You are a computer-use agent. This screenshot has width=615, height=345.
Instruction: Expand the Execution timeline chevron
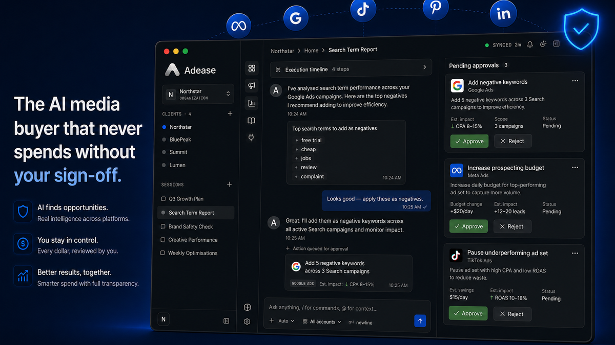coord(424,67)
